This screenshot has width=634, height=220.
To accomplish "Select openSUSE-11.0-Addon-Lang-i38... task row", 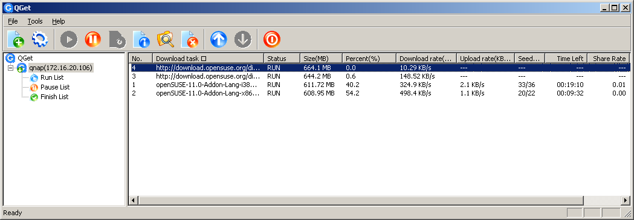I will (x=380, y=85).
